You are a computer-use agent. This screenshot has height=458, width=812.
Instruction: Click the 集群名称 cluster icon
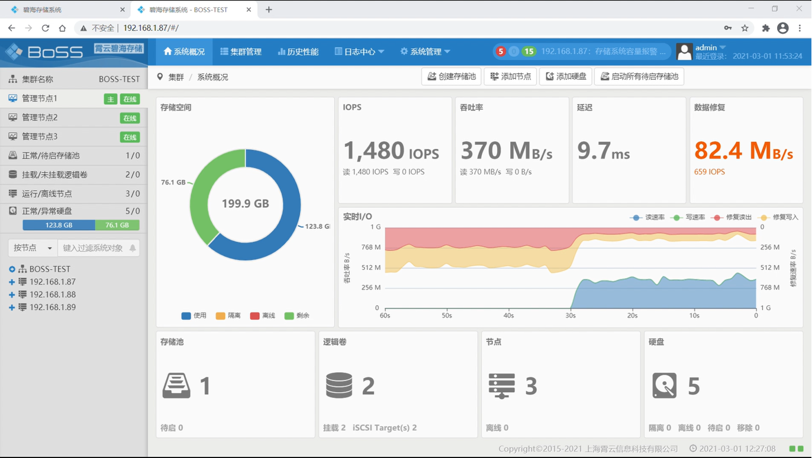pos(12,79)
